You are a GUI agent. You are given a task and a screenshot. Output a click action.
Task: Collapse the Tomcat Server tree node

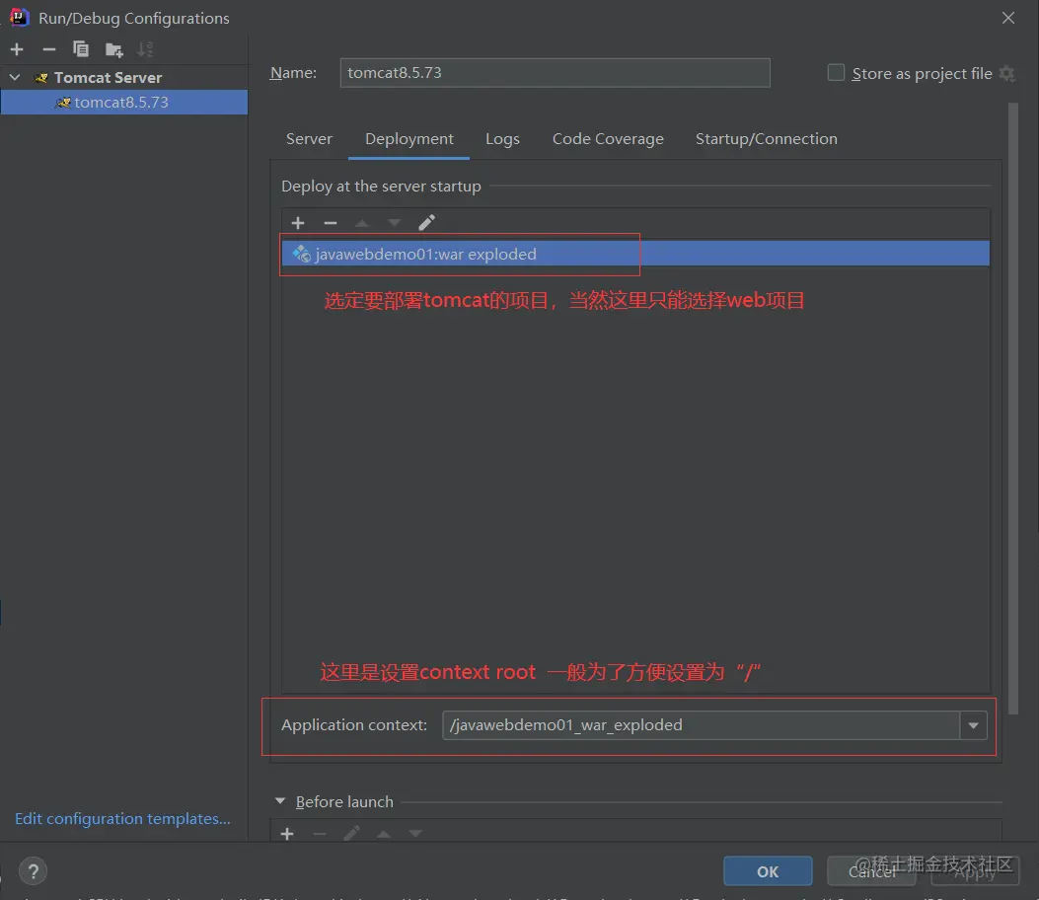pos(15,78)
